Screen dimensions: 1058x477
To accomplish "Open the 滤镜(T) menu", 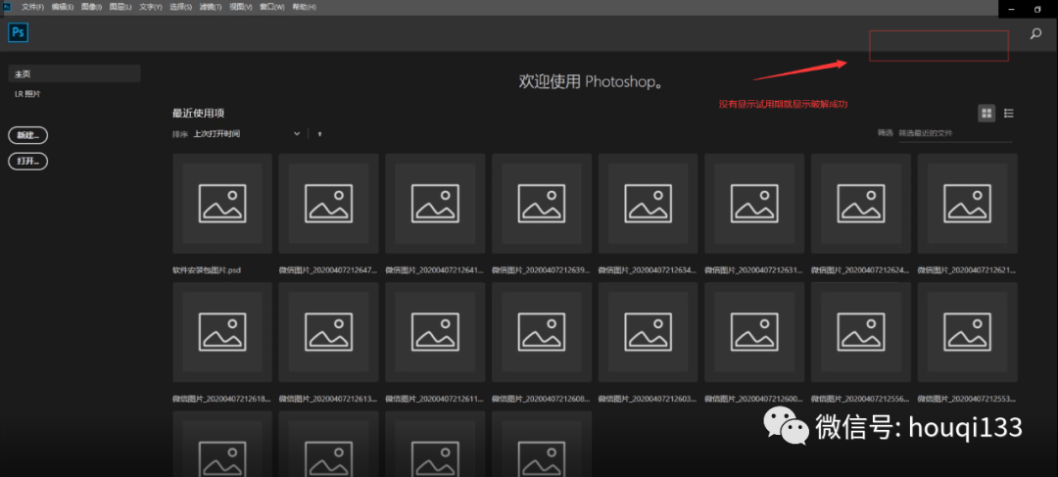I will pos(211,7).
